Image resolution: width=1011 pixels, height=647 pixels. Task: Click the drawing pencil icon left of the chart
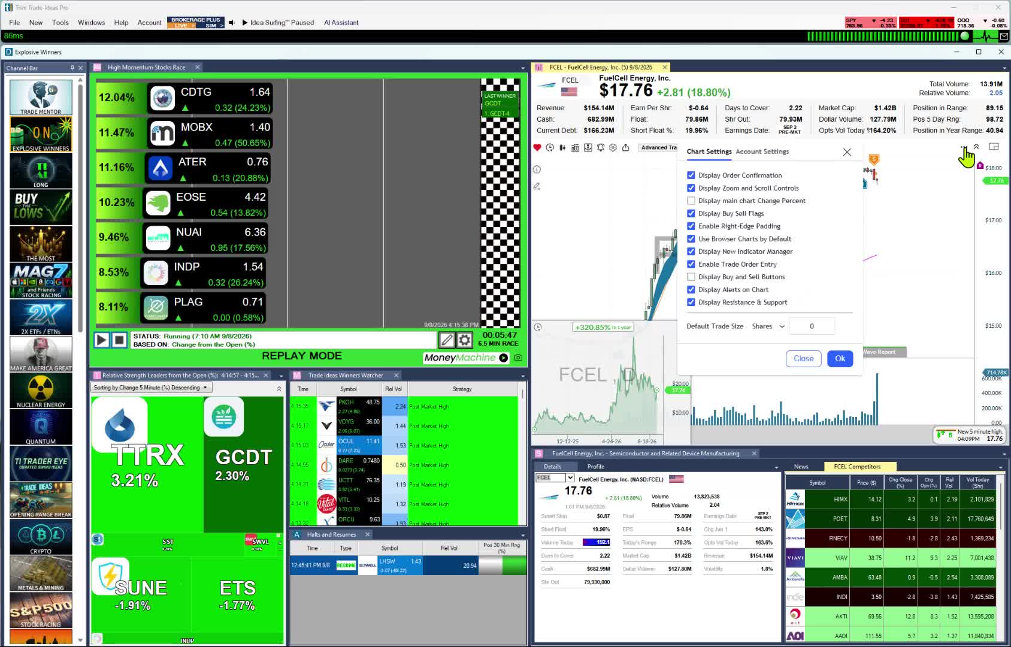(537, 186)
